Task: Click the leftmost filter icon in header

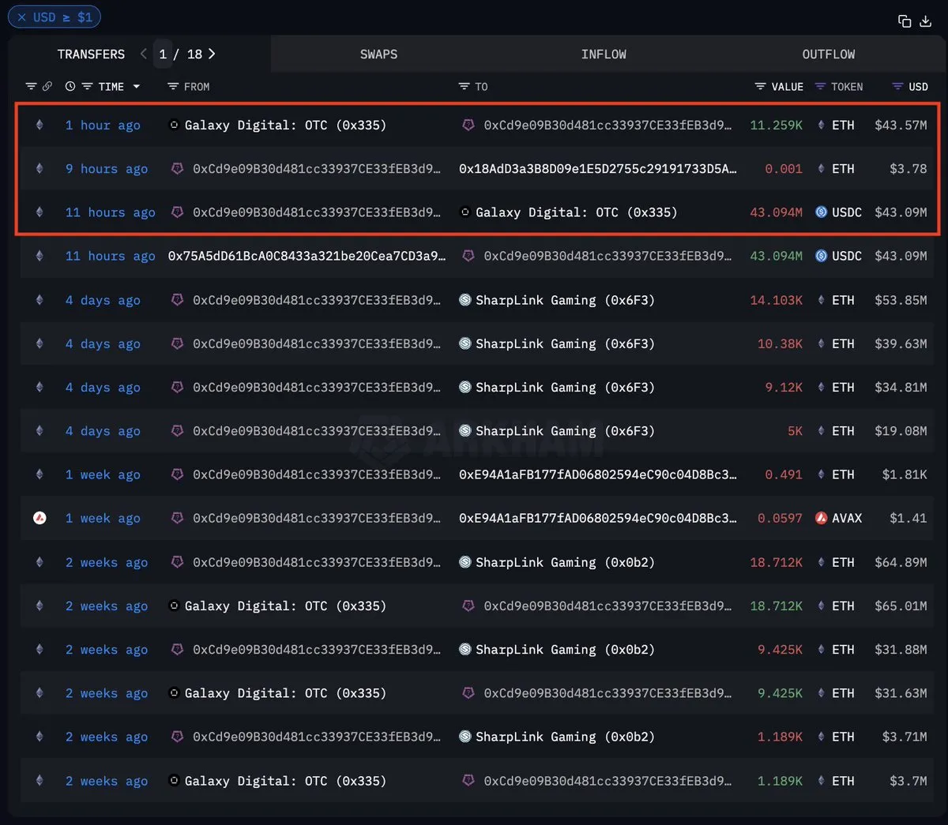Action: pyautogui.click(x=31, y=86)
